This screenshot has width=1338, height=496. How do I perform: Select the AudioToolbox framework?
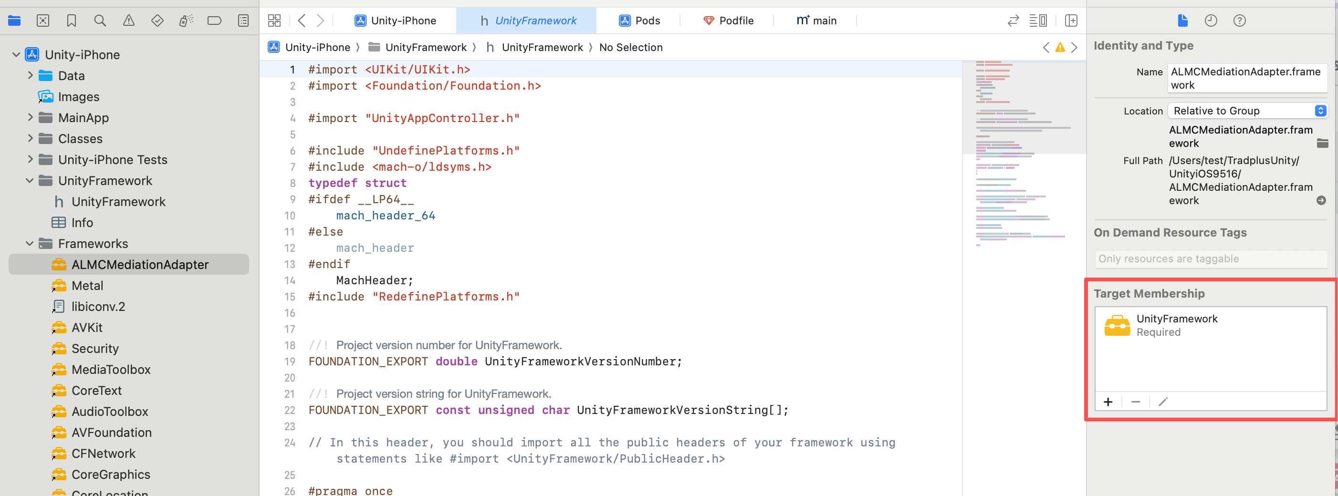coord(110,412)
